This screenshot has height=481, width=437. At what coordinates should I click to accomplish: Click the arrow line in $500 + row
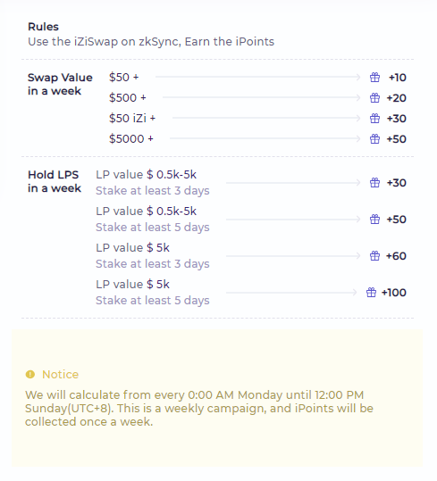262,97
